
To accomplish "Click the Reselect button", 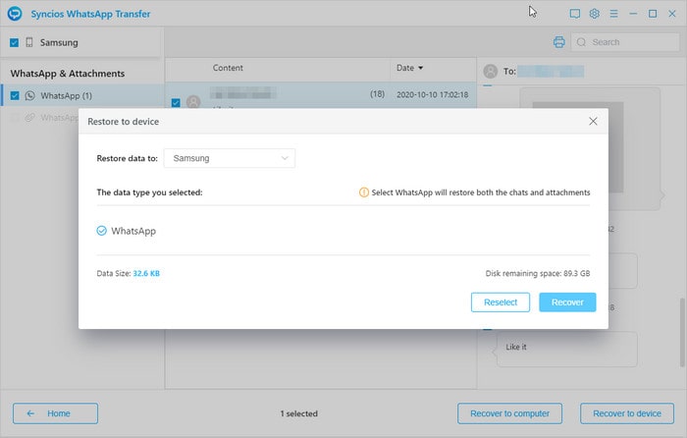I will [x=501, y=302].
